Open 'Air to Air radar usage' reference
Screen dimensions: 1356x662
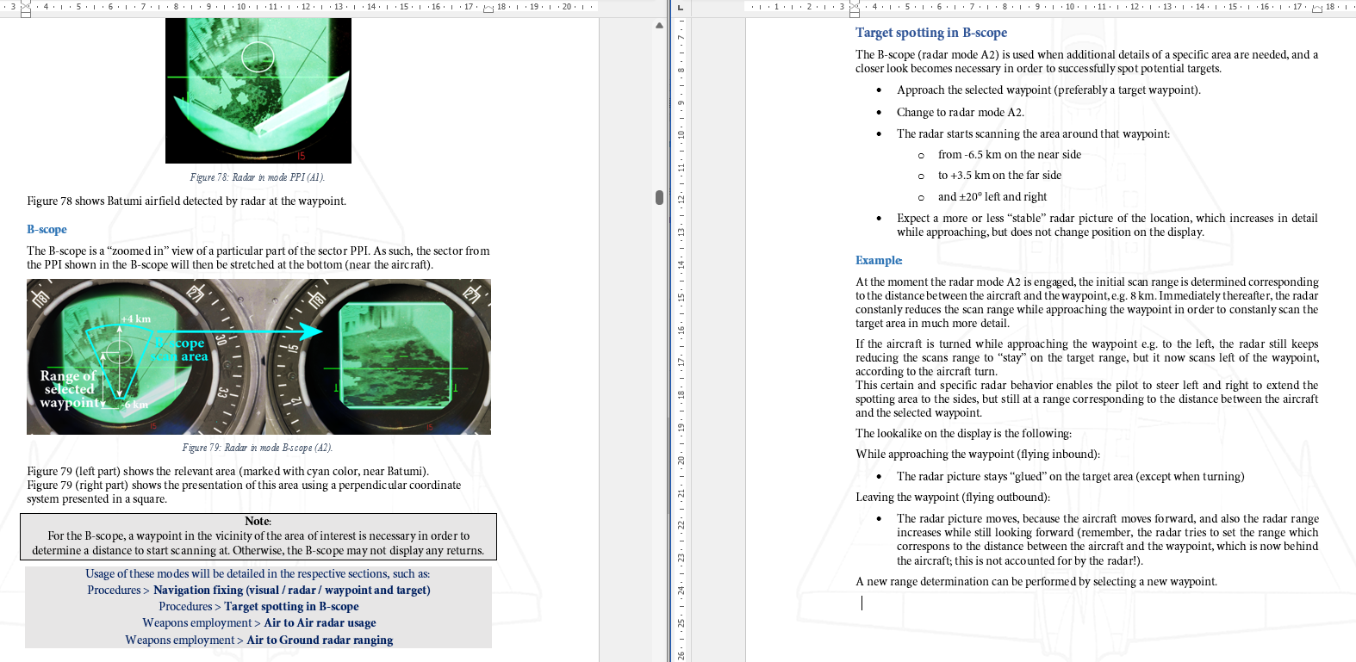(320, 622)
